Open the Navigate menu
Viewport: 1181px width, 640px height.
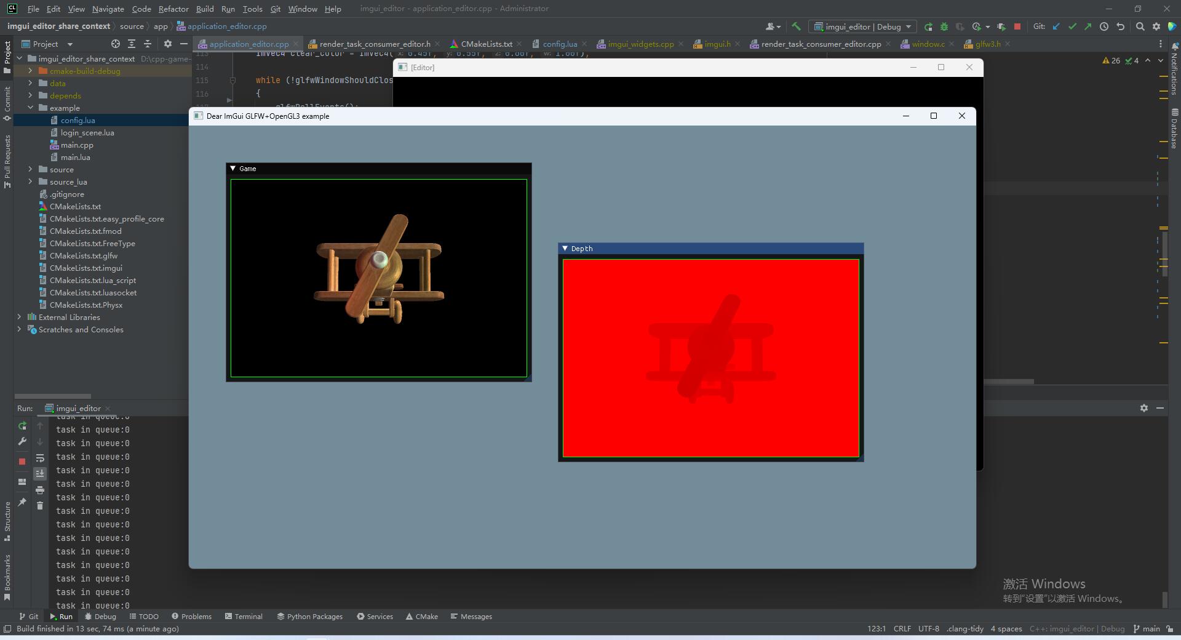pyautogui.click(x=108, y=9)
